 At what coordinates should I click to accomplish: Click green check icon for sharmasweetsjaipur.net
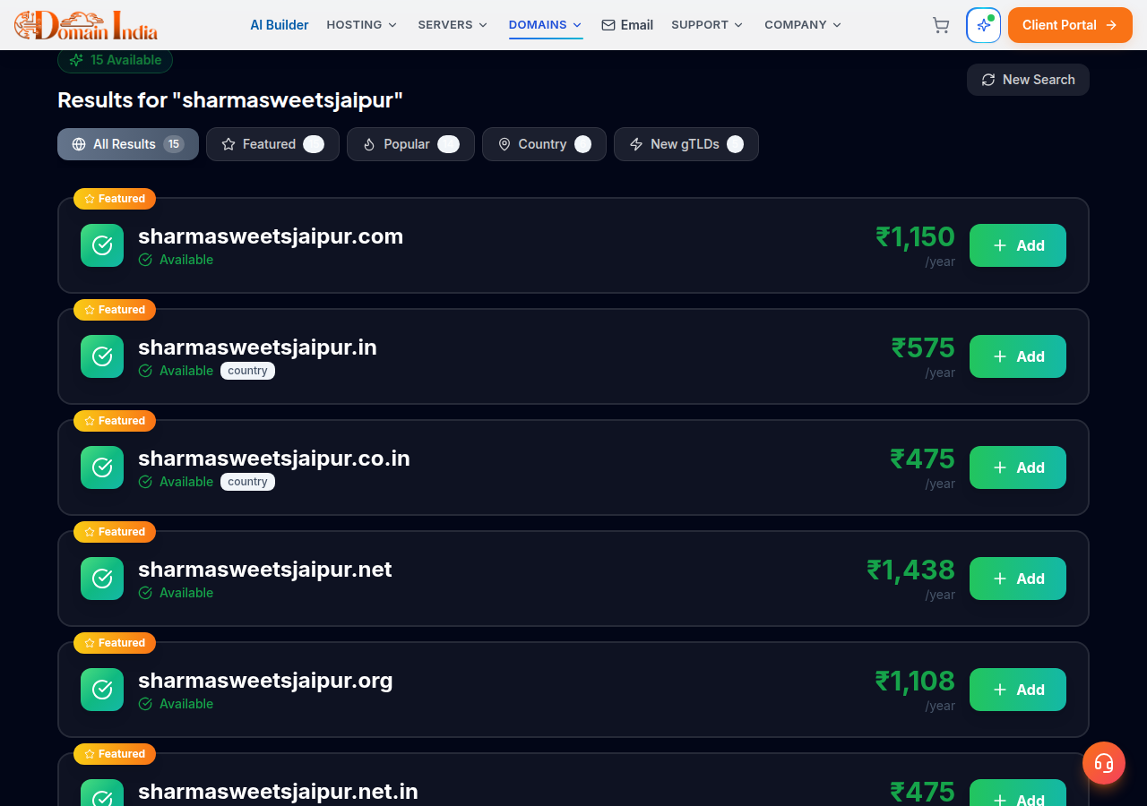[x=102, y=579]
